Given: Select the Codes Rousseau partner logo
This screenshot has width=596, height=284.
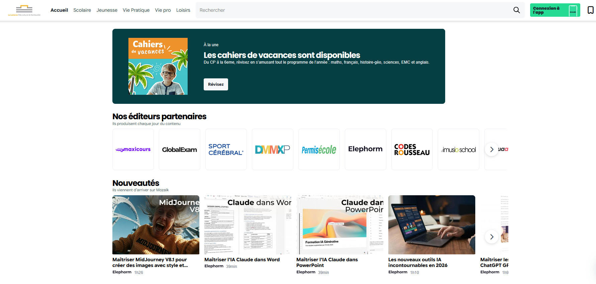Looking at the screenshot, I should pos(412,149).
